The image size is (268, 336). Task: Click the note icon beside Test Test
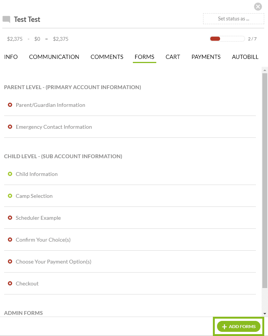6,19
